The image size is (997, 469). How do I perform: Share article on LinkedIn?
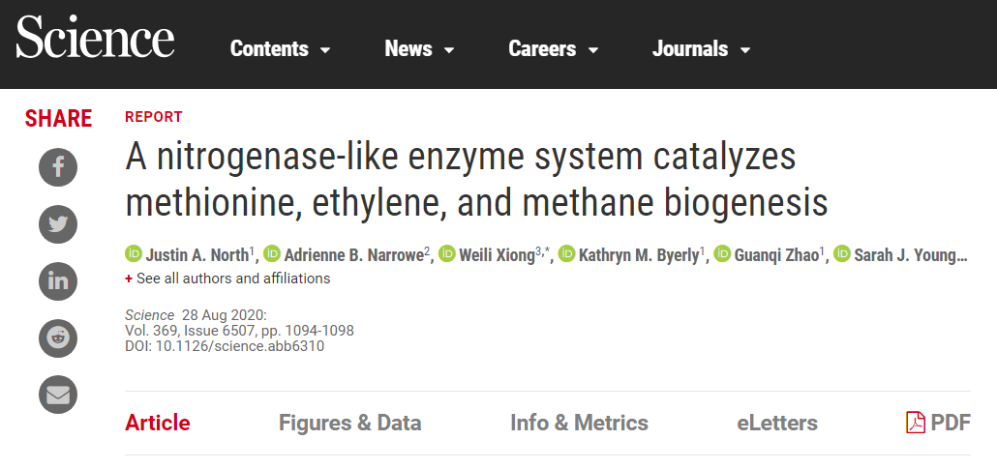pyautogui.click(x=58, y=280)
